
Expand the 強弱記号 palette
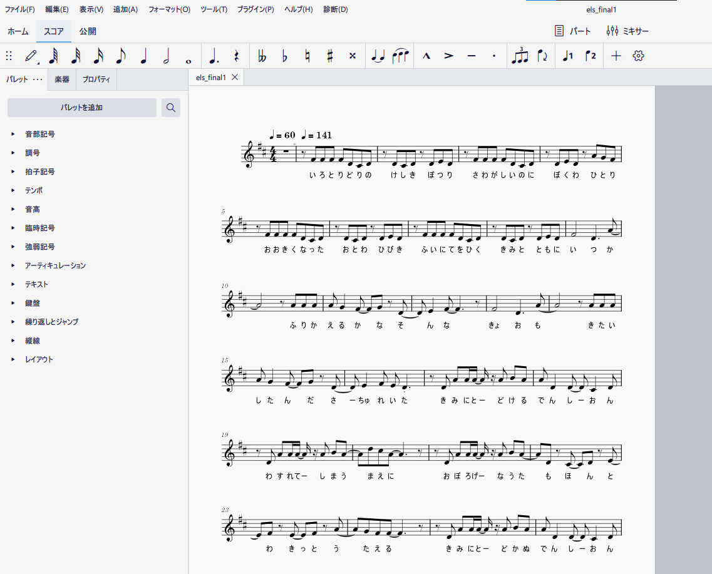pyautogui.click(x=13, y=247)
